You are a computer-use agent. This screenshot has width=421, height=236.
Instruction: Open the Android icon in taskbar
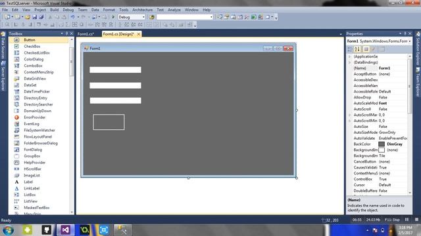coord(28,230)
